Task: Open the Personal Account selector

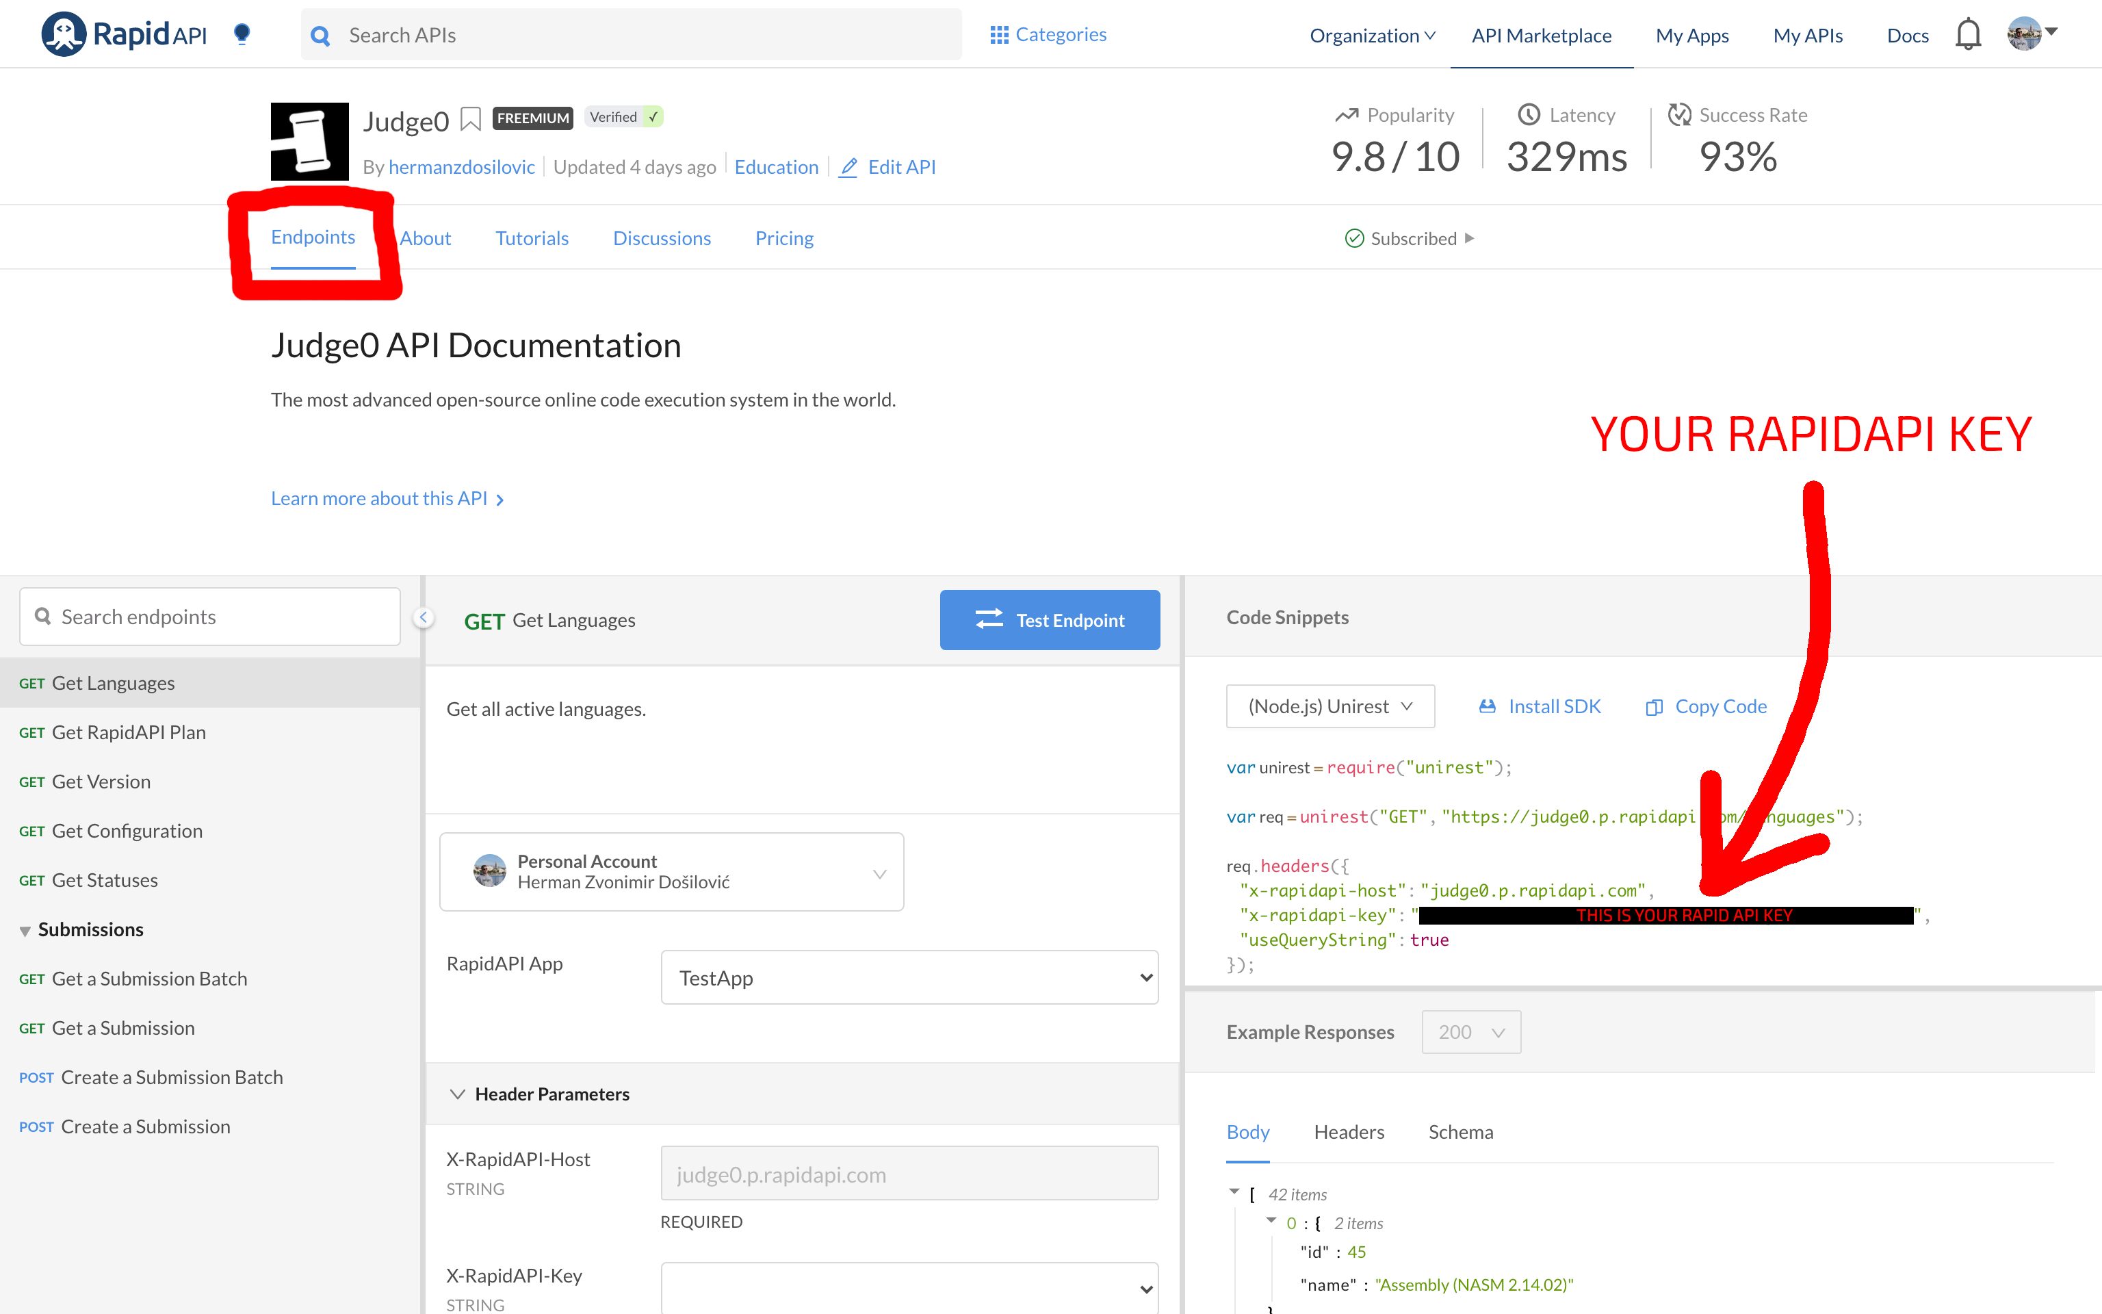Action: 671,872
